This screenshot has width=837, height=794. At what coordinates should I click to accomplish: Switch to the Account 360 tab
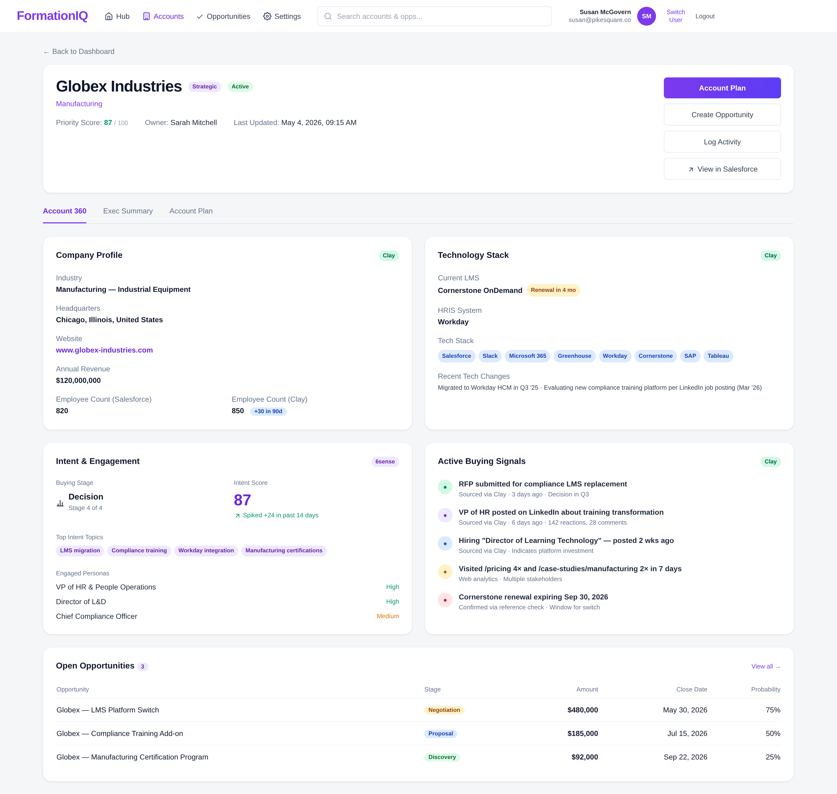click(65, 211)
